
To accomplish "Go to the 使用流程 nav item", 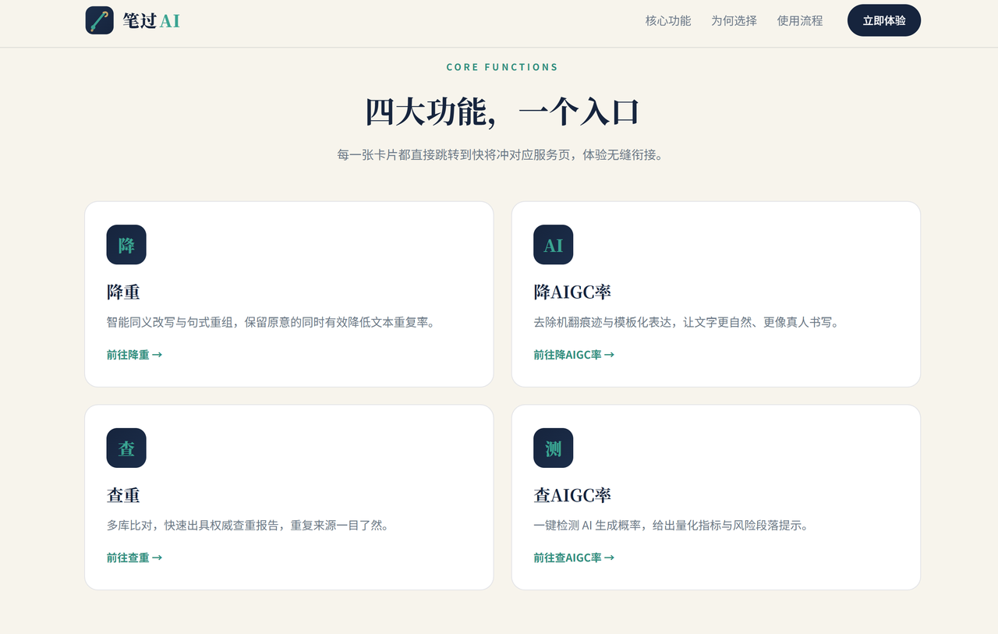I will 800,21.
